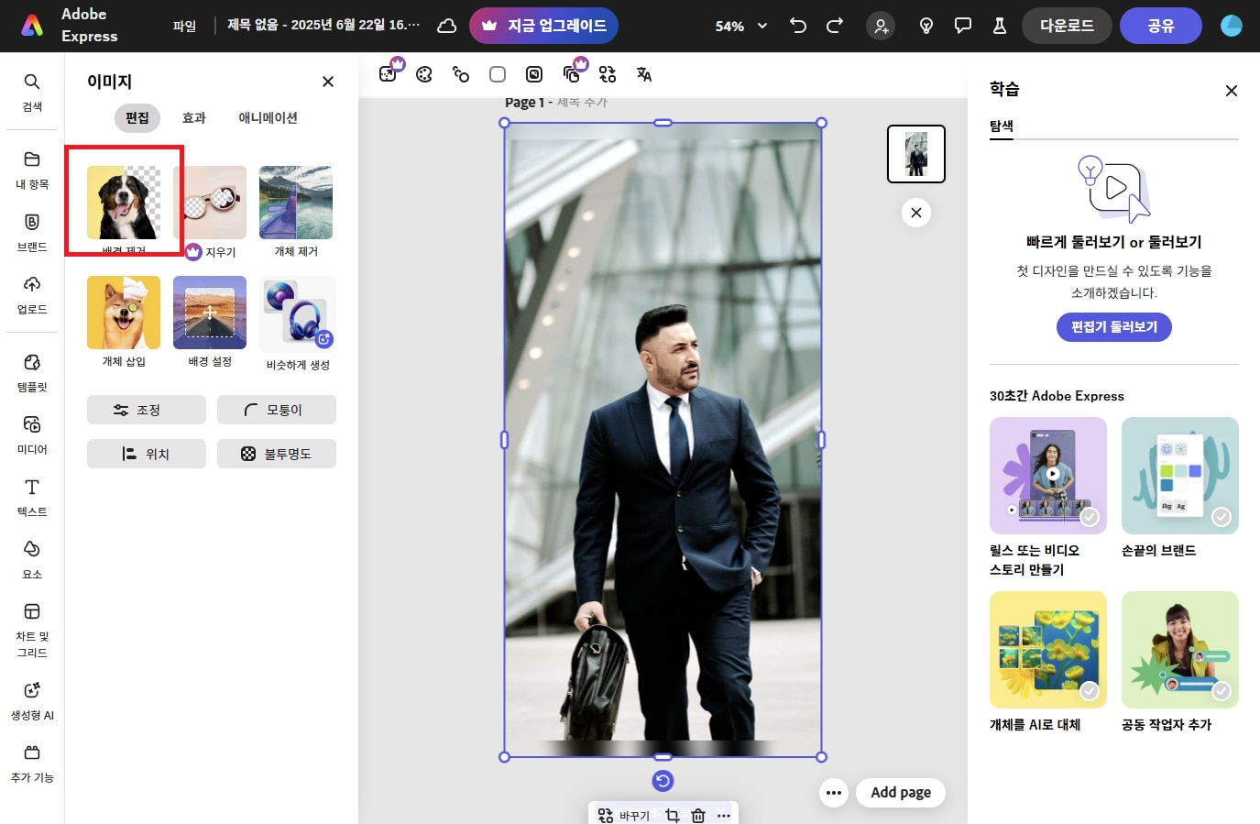Click the cloud sync status icon
Image resolution: width=1260 pixels, height=824 pixels.
tap(447, 26)
